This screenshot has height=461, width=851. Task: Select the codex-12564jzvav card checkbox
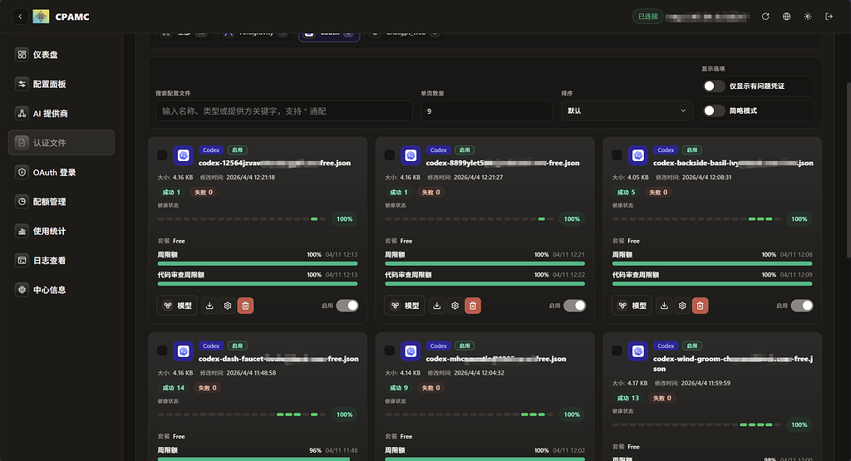coord(162,155)
